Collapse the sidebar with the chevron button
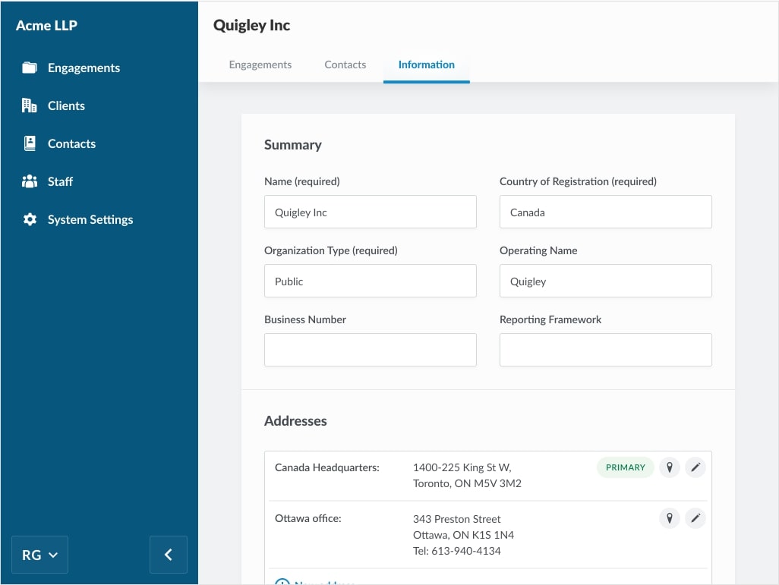Viewport: 779px width, 585px height. pos(169,555)
